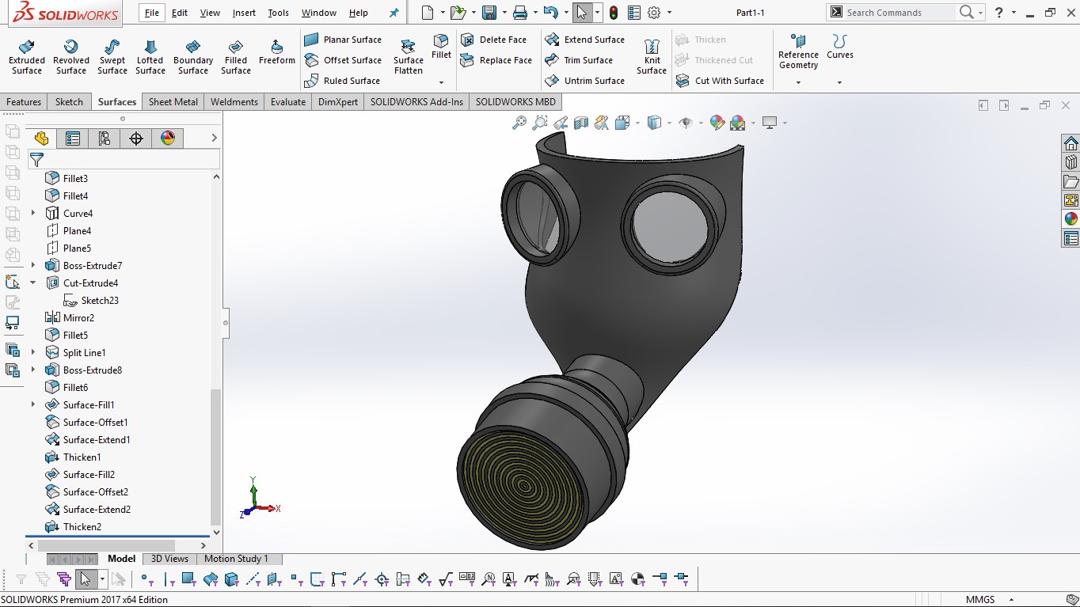1080x607 pixels.
Task: Select Thicken2 in the feature tree
Action: tap(82, 527)
